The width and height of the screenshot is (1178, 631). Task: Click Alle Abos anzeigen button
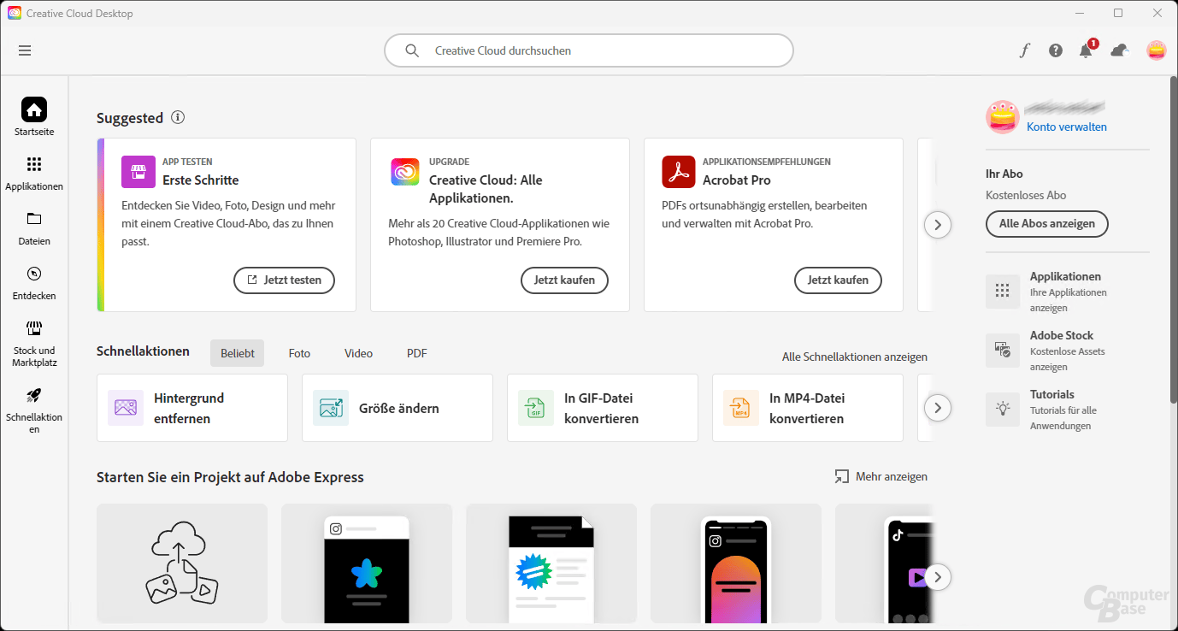[1047, 223]
